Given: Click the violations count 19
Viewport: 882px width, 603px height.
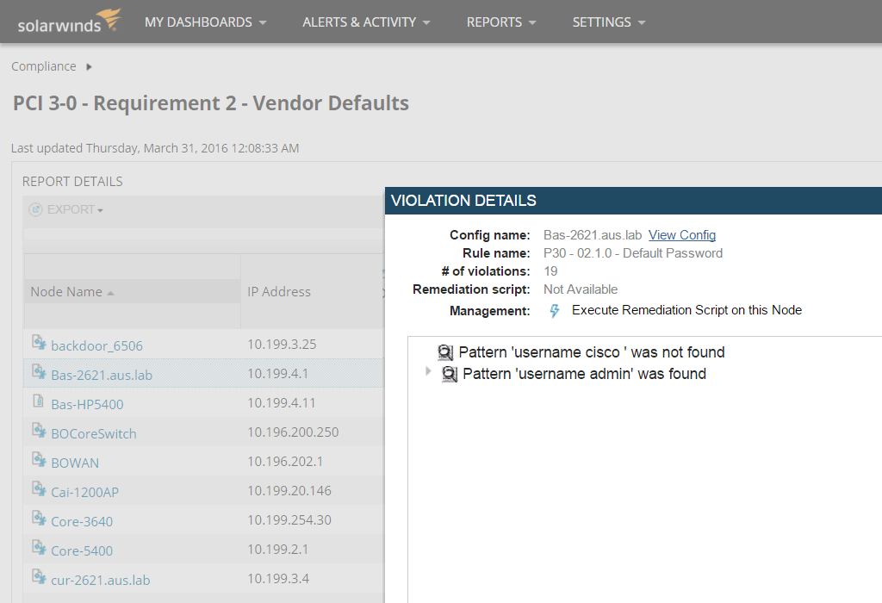Looking at the screenshot, I should point(550,271).
